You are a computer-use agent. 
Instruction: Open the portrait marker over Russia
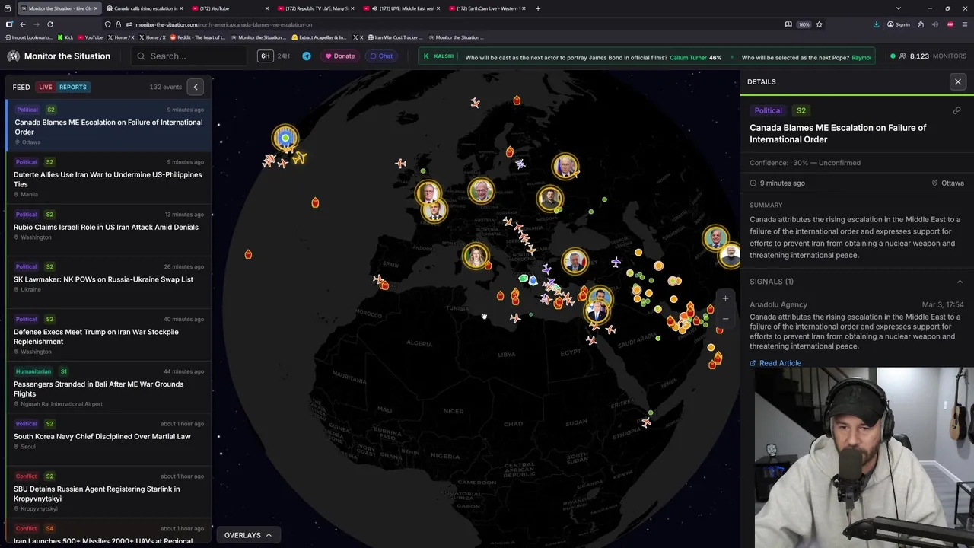(x=565, y=167)
